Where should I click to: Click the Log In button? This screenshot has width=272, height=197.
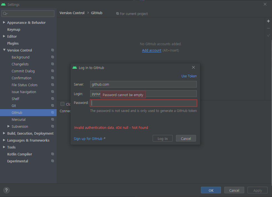[163, 139]
